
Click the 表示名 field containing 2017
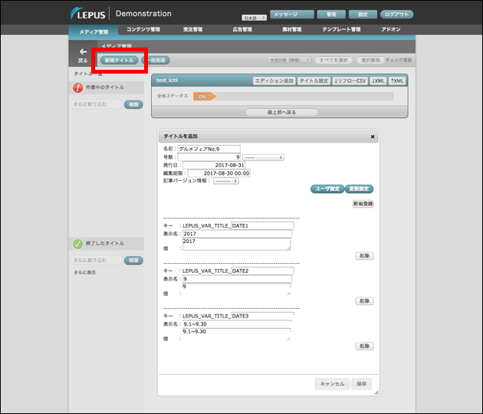(237, 234)
